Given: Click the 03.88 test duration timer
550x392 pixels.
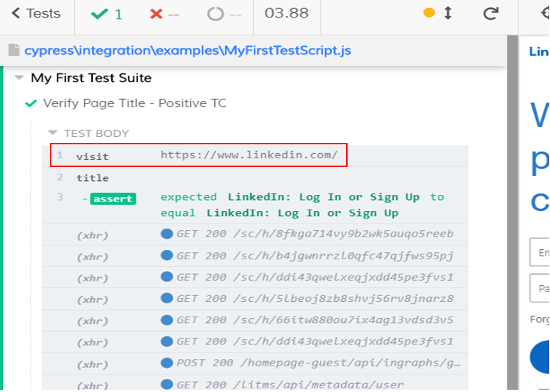Looking at the screenshot, I should 287,13.
